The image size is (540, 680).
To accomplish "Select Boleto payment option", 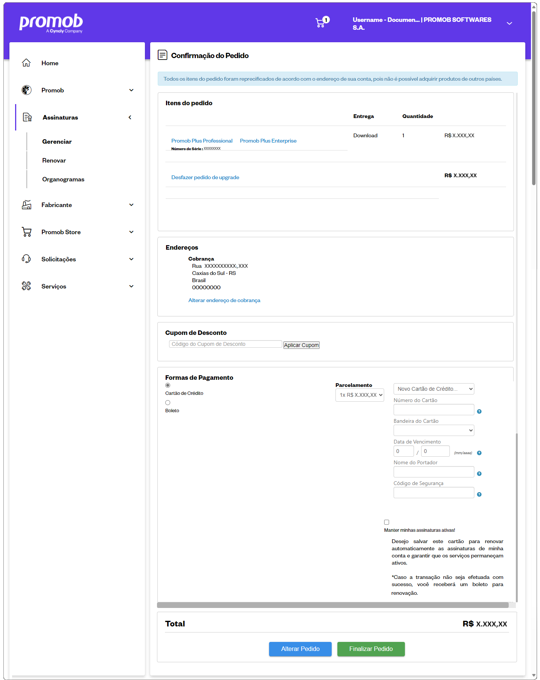I will click(x=168, y=403).
